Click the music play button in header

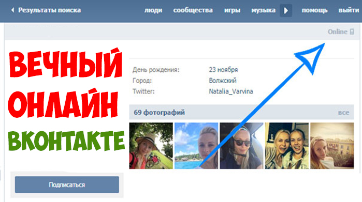tap(286, 11)
